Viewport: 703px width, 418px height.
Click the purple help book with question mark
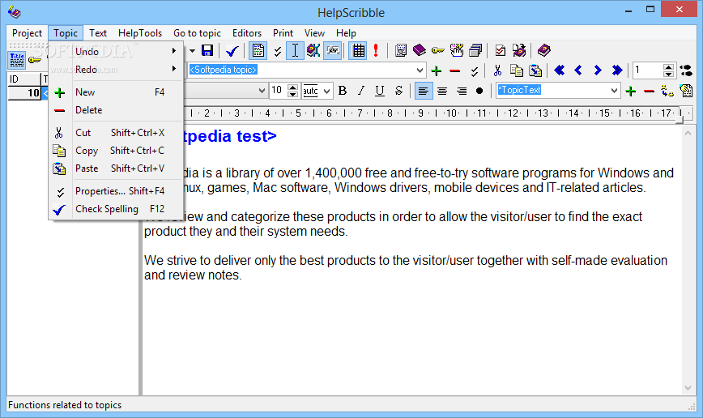(x=543, y=50)
